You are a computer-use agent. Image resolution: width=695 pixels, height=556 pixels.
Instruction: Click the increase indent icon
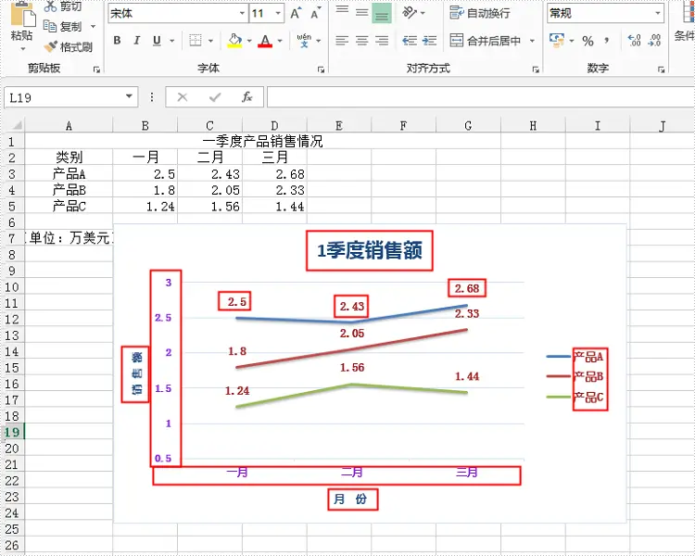point(429,41)
